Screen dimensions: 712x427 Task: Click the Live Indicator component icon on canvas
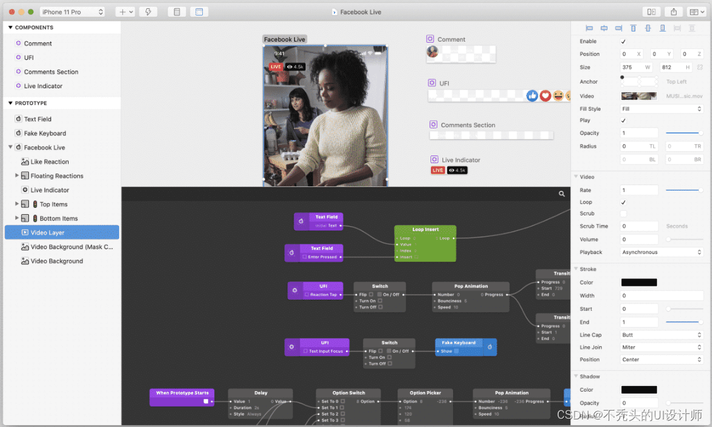[x=435, y=159]
